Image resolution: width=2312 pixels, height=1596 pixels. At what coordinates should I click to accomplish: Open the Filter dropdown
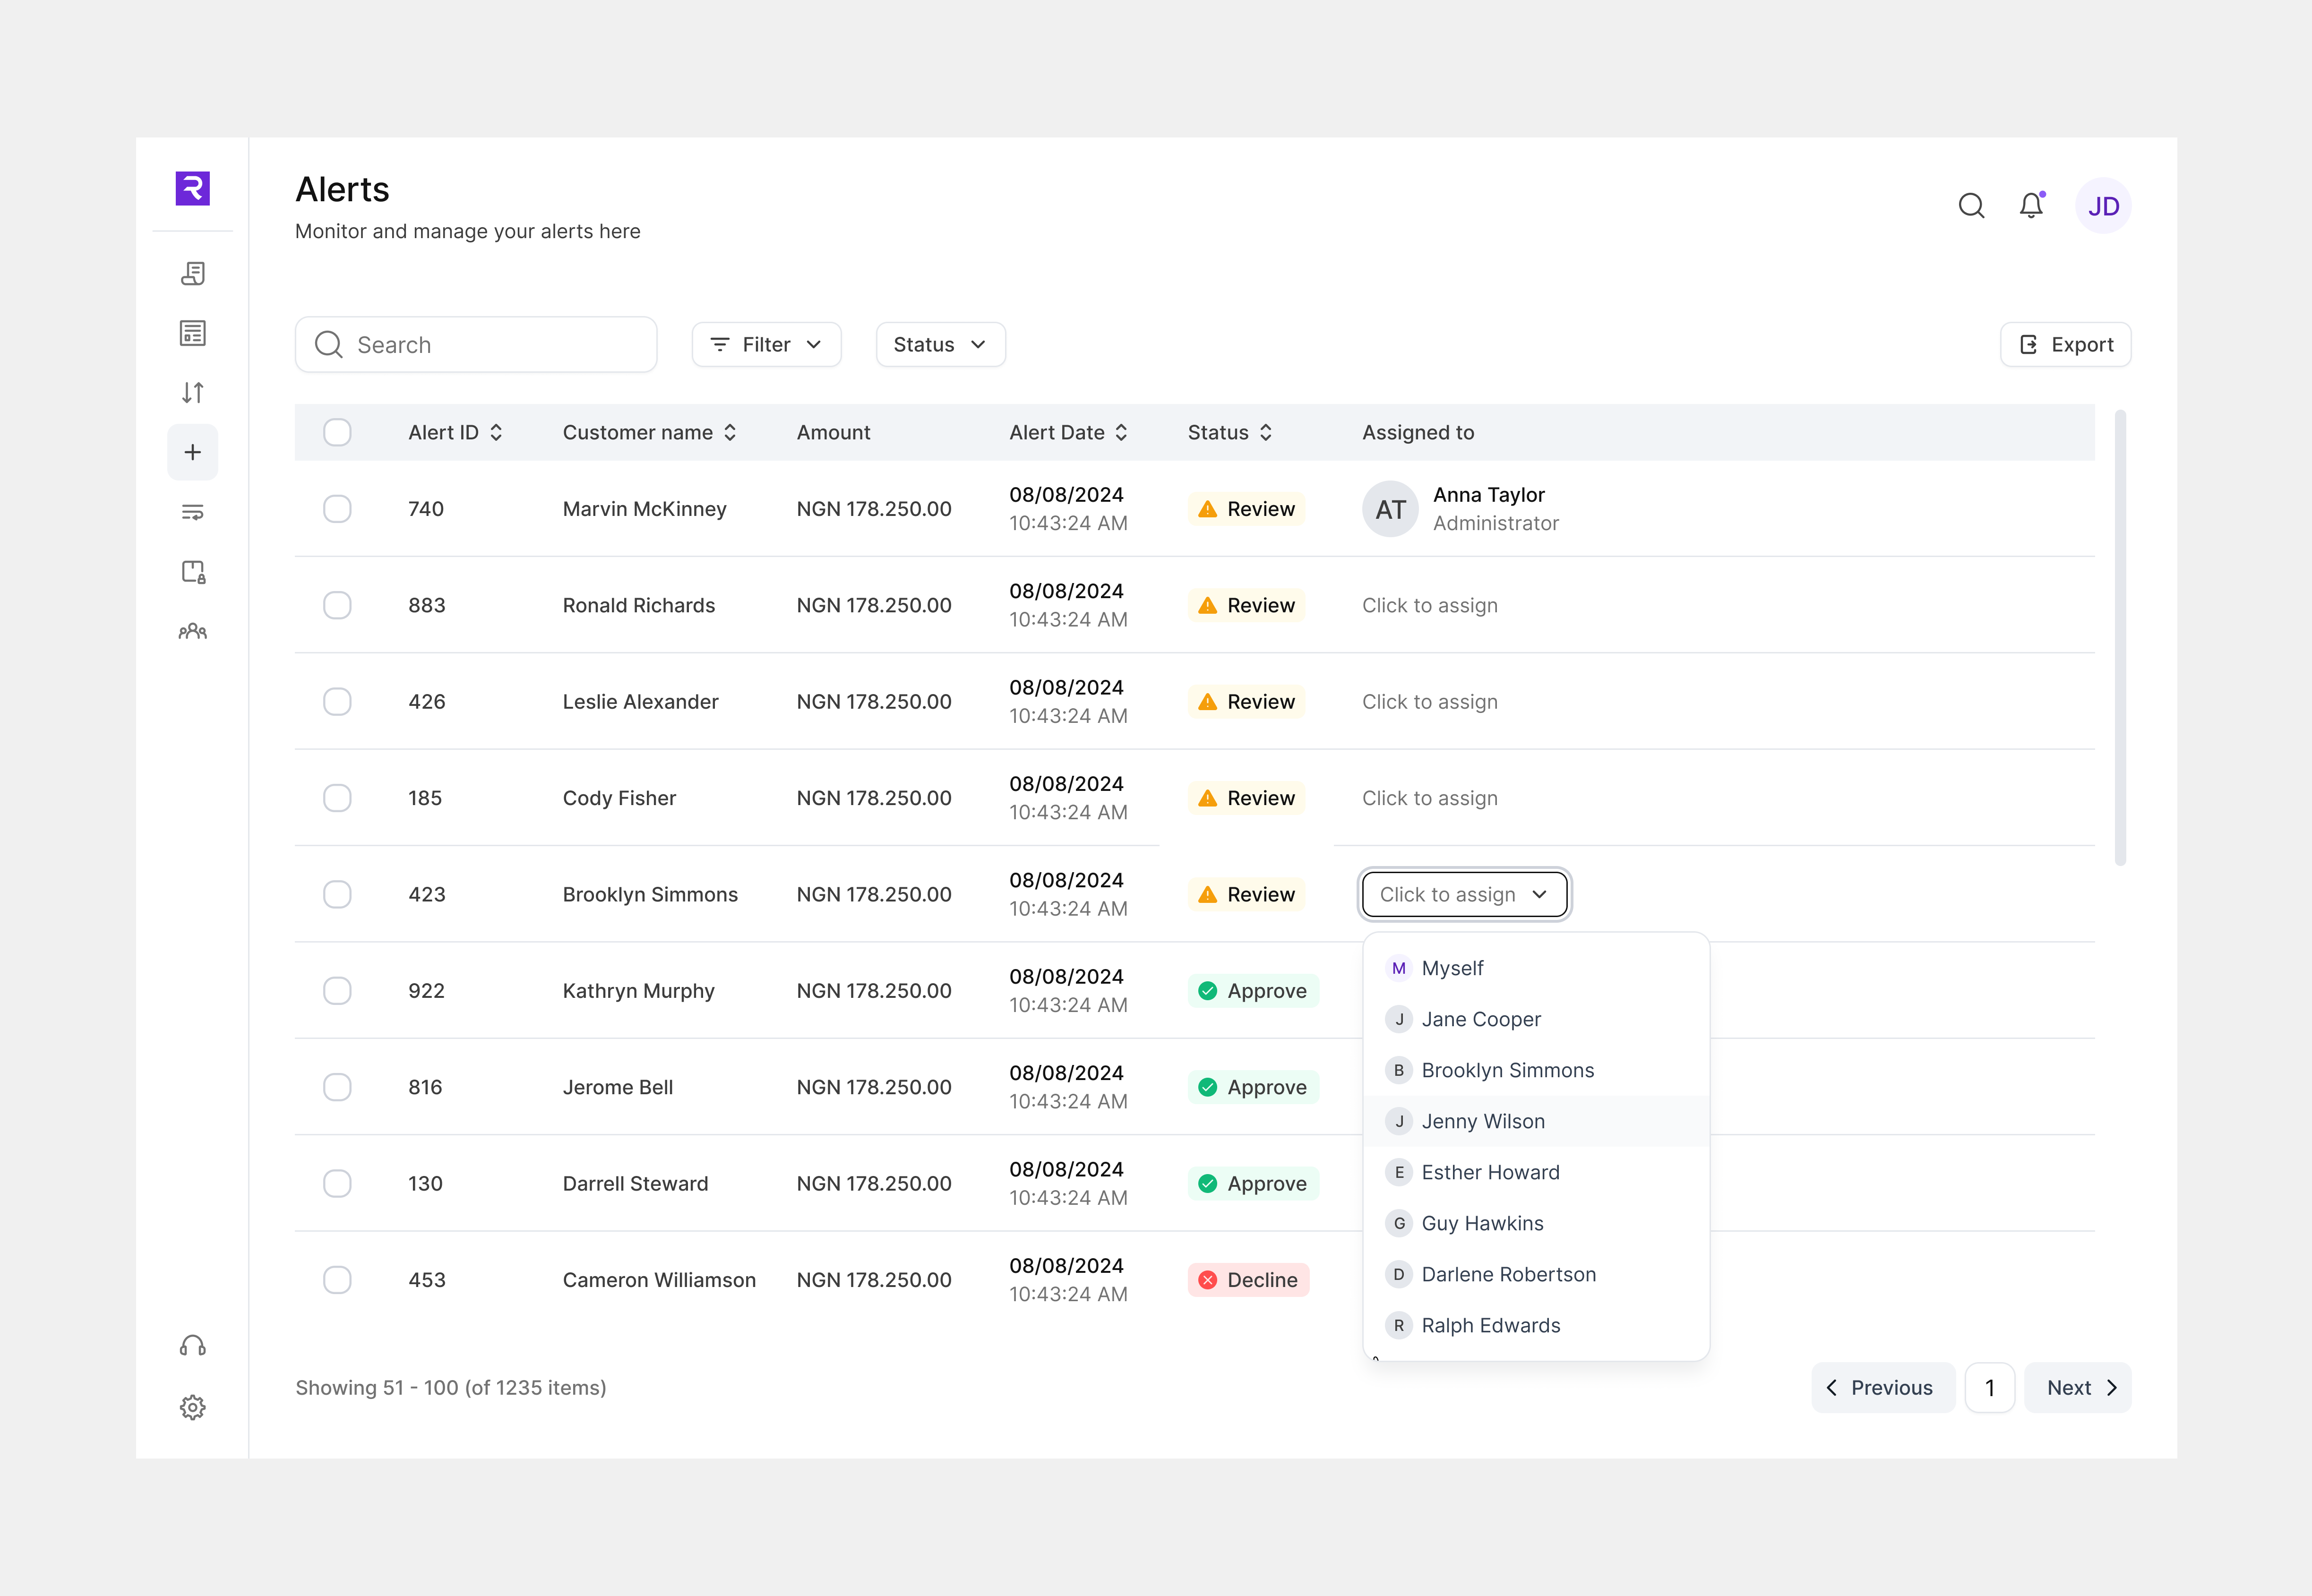pyautogui.click(x=766, y=345)
